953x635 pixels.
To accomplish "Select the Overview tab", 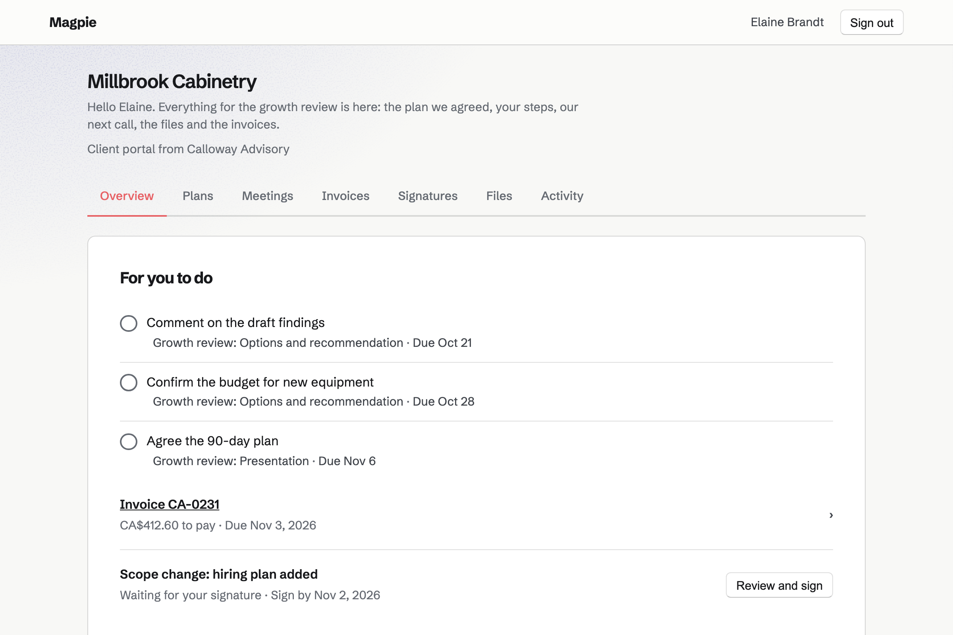I will coord(127,196).
